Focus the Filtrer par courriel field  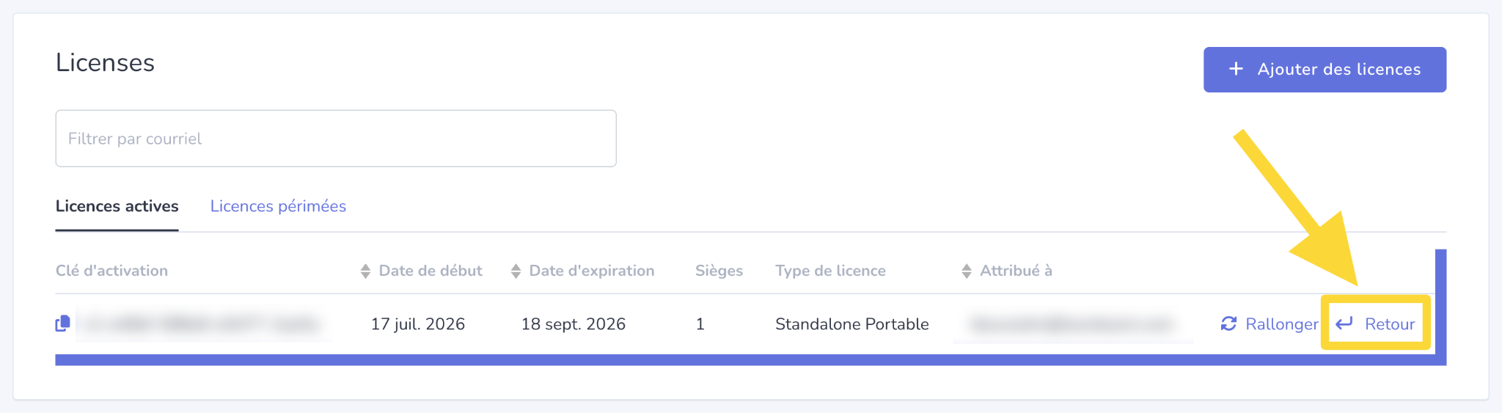[x=336, y=139]
